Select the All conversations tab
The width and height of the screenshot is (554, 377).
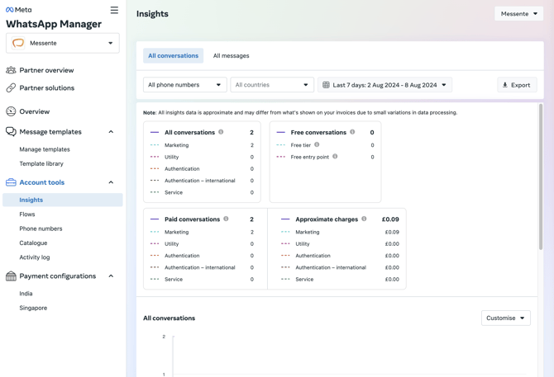(173, 56)
